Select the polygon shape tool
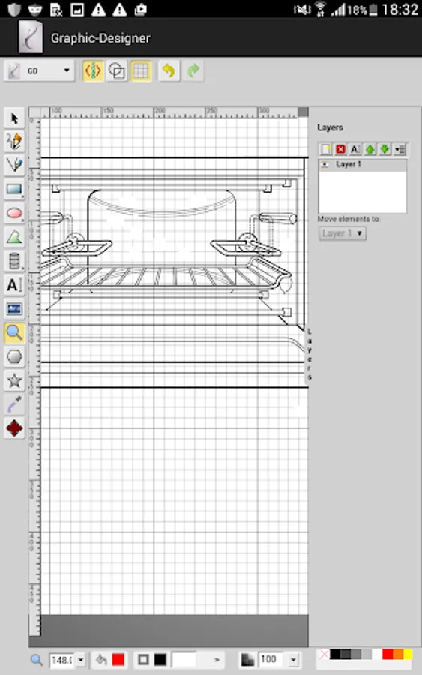This screenshot has height=675, width=422. [14, 357]
